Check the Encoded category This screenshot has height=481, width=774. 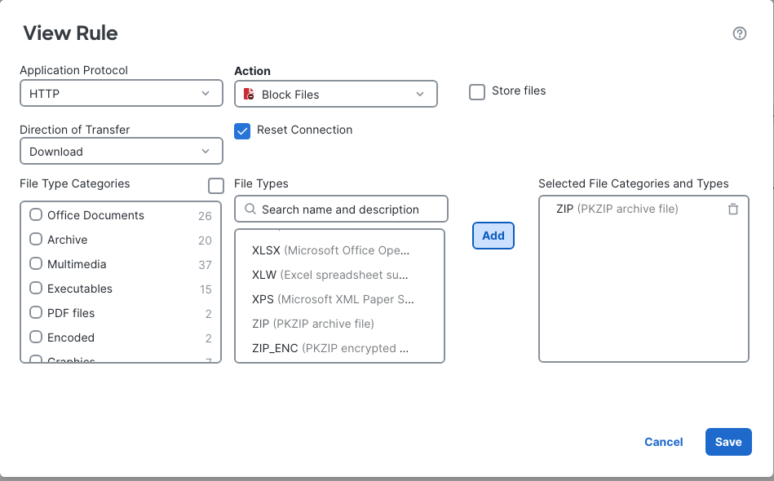click(x=36, y=337)
